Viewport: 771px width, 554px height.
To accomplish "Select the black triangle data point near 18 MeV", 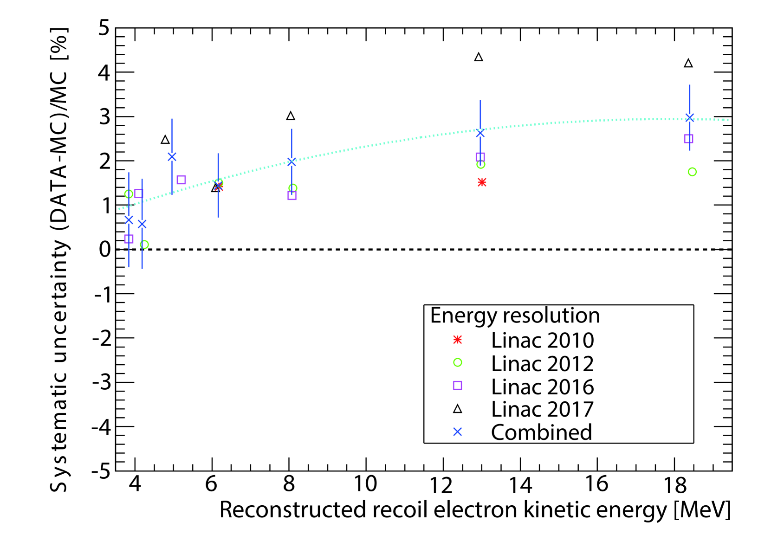I will (688, 64).
